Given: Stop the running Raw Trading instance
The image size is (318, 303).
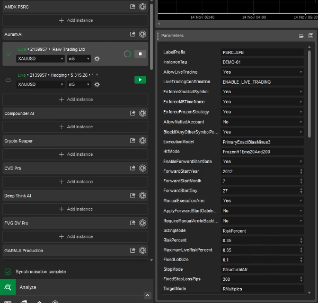Looking at the screenshot, I should click(x=140, y=54).
